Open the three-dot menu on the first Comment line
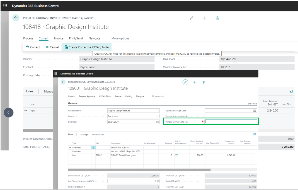 93,148
